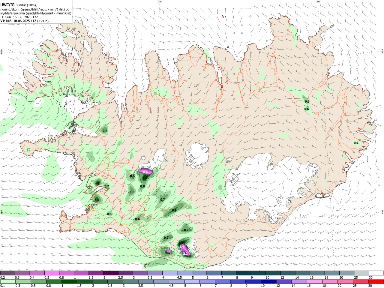Select the mid-green swatch between 0.5 and 0.8 lower row
Image resolution: width=384 pixels, height=288 pixels.
coord(38,282)
